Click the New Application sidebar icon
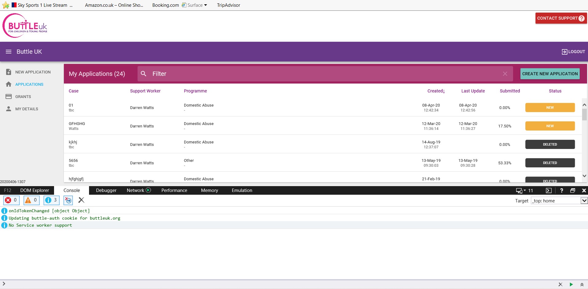Screen dimensions: 588x289 9,72
